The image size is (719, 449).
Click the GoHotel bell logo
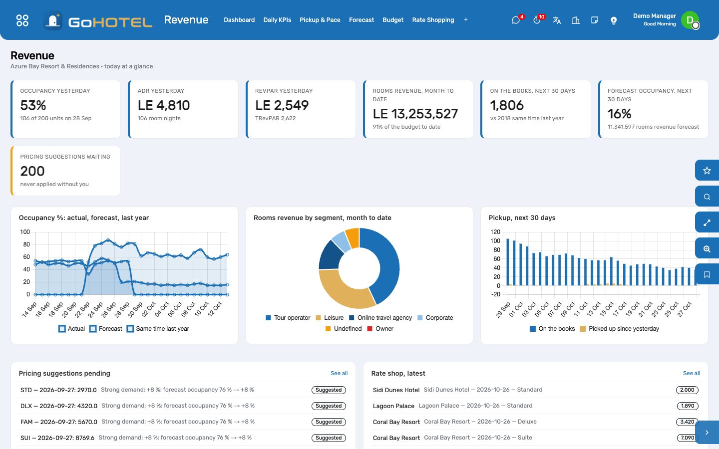tap(53, 20)
